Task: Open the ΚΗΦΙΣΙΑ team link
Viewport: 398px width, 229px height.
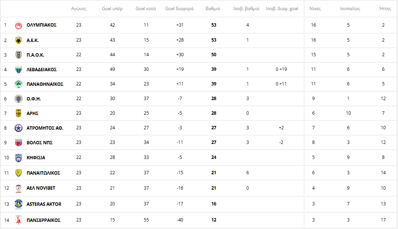Action: 36,157
